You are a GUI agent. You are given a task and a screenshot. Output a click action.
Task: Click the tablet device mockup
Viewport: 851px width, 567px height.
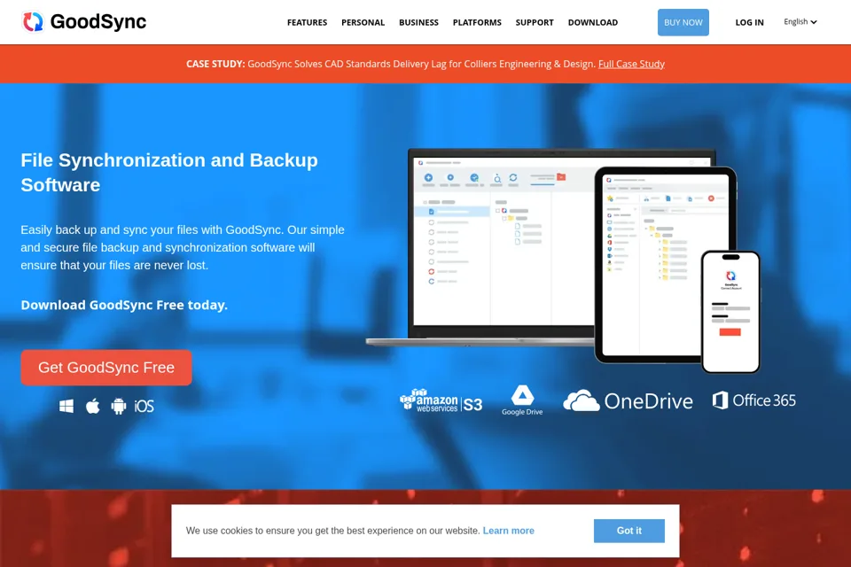(x=666, y=265)
